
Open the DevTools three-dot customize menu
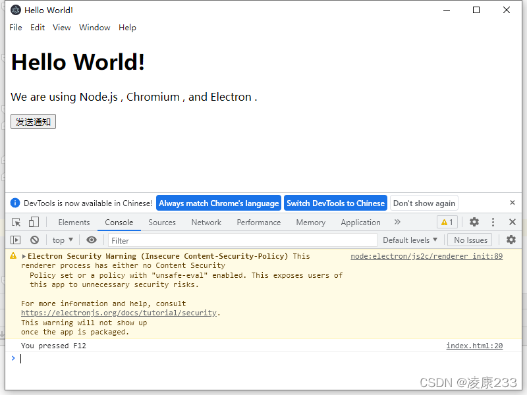tap(493, 222)
